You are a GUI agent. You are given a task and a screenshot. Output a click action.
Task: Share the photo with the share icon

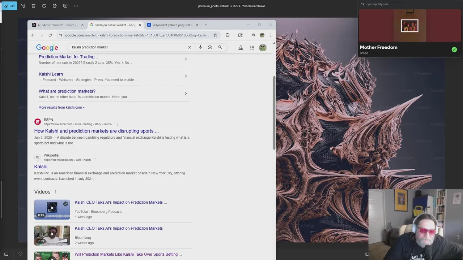pos(55,6)
